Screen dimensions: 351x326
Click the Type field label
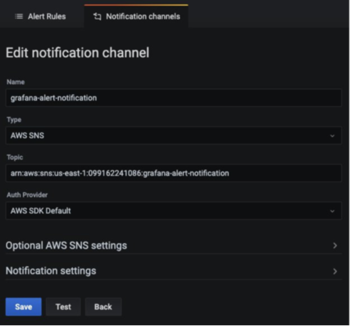(x=14, y=120)
